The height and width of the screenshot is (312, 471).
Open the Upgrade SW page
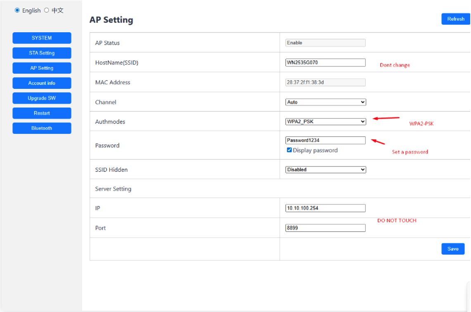42,98
